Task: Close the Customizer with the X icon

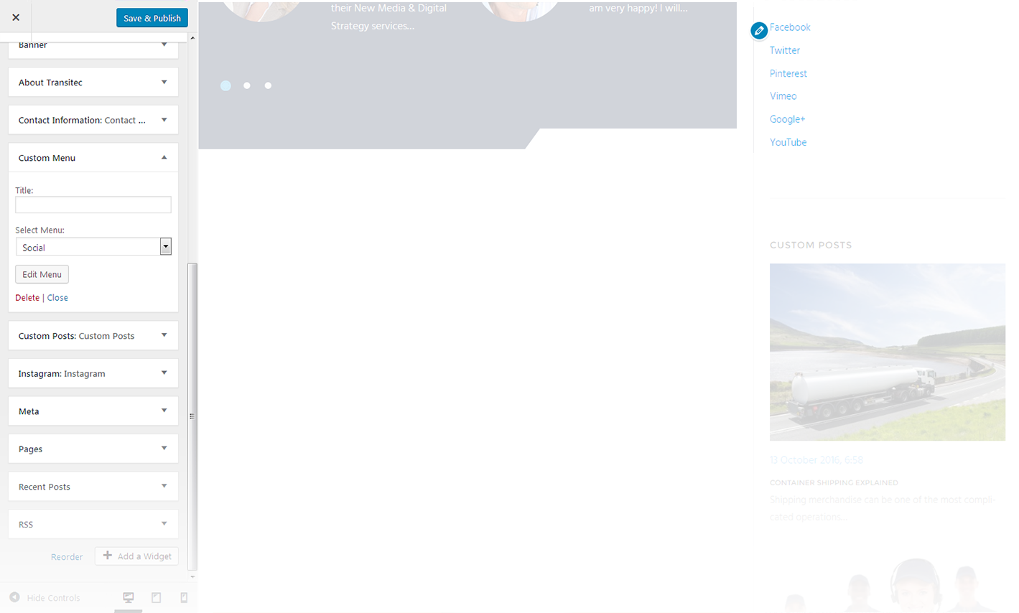Action: point(15,17)
